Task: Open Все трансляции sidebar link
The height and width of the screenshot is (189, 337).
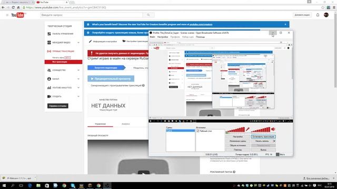Action: click(x=63, y=62)
